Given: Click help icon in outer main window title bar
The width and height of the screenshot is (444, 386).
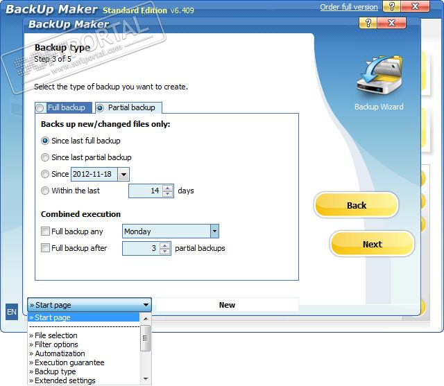Looking at the screenshot, I should click(391, 6).
